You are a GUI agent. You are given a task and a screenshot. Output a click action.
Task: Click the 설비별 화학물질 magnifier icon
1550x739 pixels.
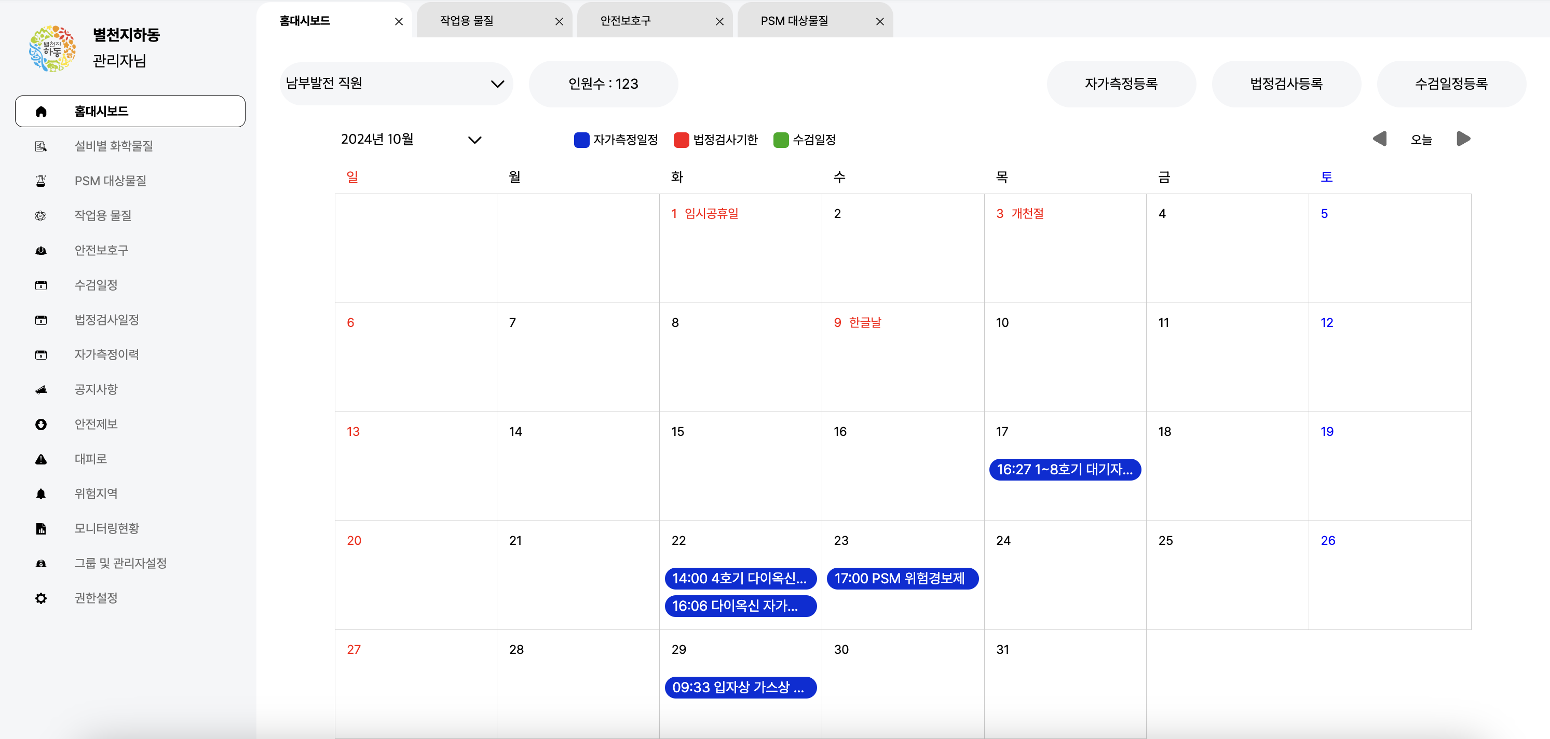(41, 146)
